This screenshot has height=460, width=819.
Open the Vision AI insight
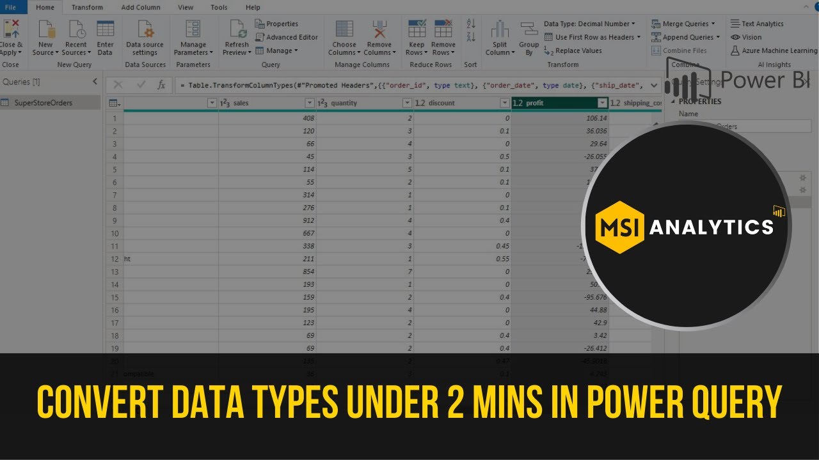(746, 37)
